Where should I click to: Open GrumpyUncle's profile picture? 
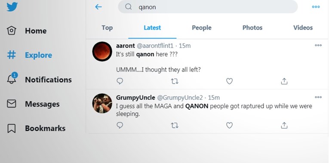coord(102,103)
